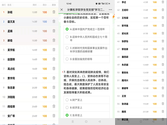Select option D.全面加强党的领导
167x125 pixels.
pyautogui.click(x=87, y=59)
